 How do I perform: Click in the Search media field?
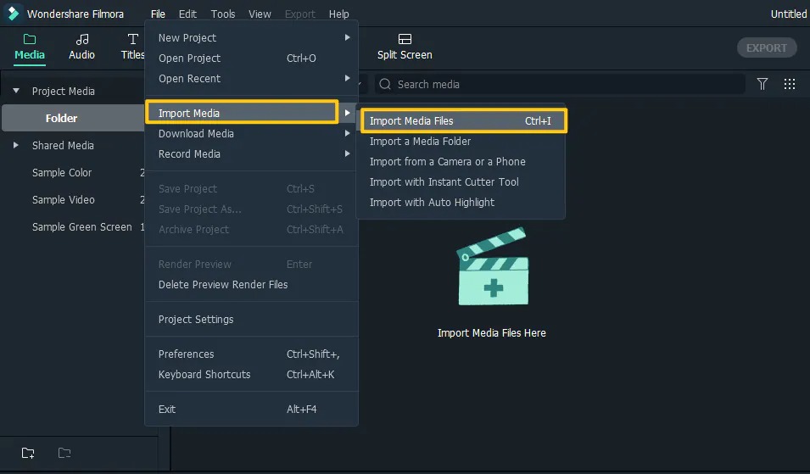[560, 84]
